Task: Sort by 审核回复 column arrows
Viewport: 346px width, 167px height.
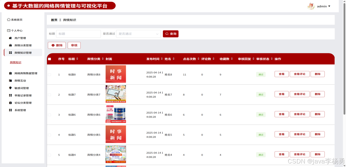Action: 254,59
